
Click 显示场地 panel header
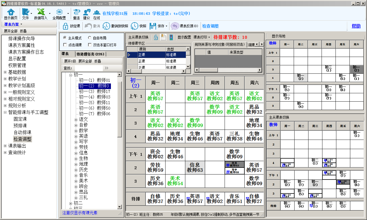[279, 36]
